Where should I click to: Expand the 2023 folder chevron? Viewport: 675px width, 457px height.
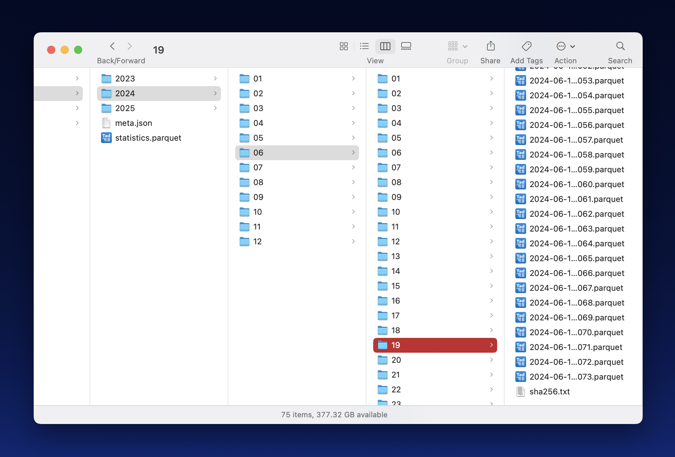215,78
